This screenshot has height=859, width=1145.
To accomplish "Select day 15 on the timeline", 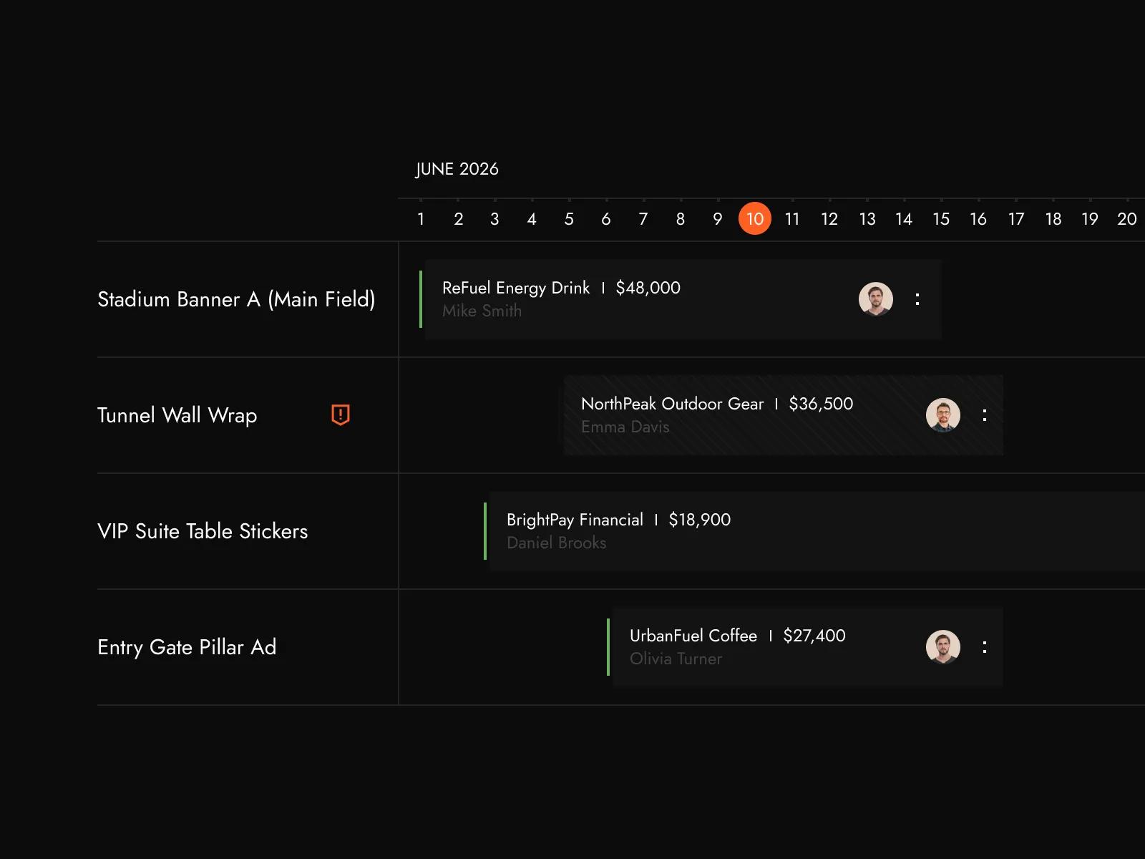I will (941, 219).
